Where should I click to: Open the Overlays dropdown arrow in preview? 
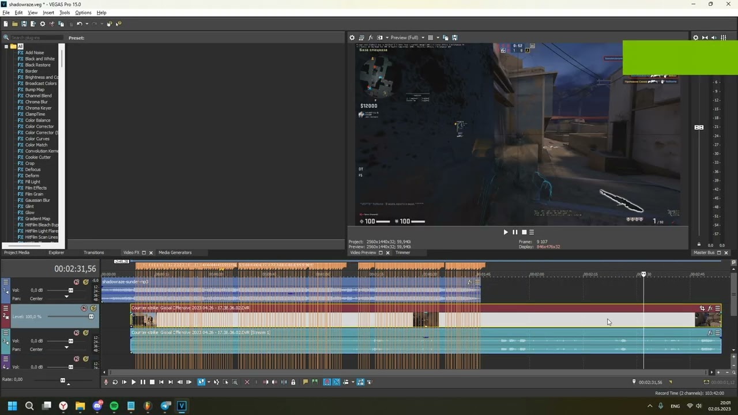[438, 37]
